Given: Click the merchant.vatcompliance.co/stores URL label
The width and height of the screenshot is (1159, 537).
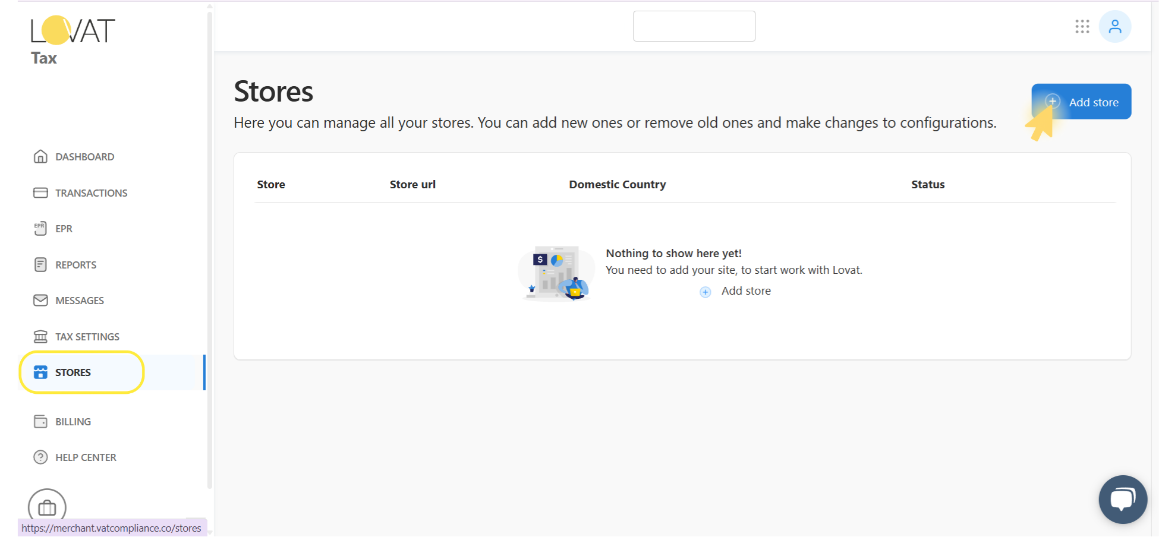Looking at the screenshot, I should click(x=112, y=527).
